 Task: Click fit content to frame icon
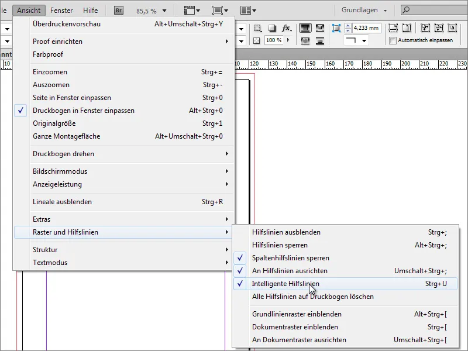(393, 28)
